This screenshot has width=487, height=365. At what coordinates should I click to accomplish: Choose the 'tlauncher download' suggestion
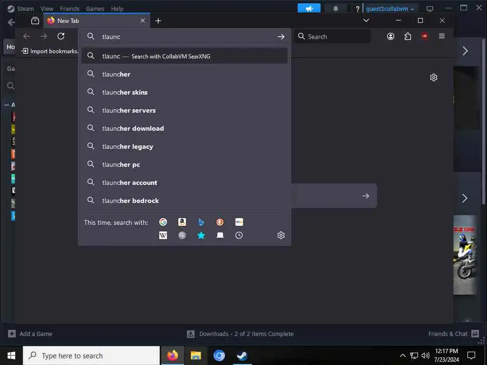(x=184, y=128)
